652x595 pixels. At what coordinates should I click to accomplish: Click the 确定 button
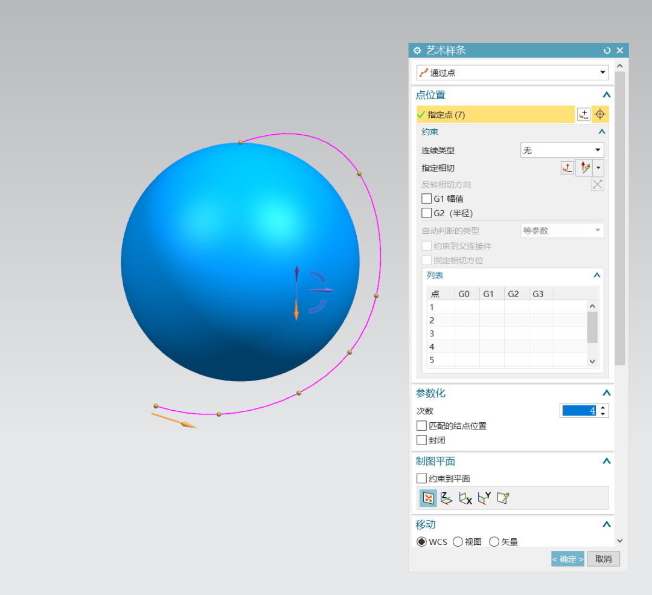click(567, 559)
